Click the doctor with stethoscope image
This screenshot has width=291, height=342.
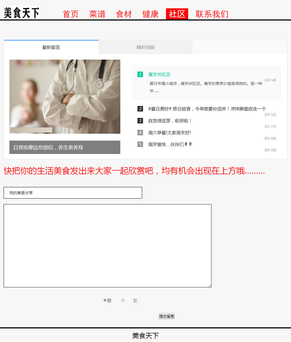[x=65, y=97]
